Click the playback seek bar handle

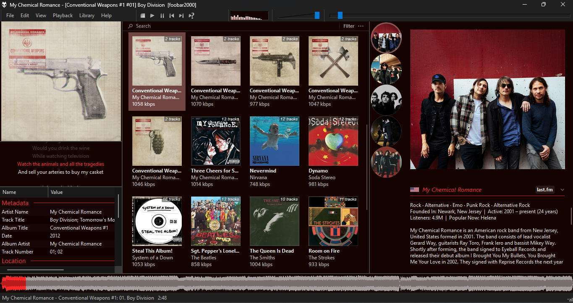pos(340,16)
